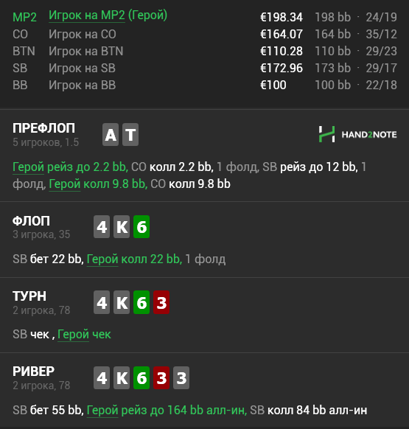Click the Hand2Note logo icon

coord(326,134)
